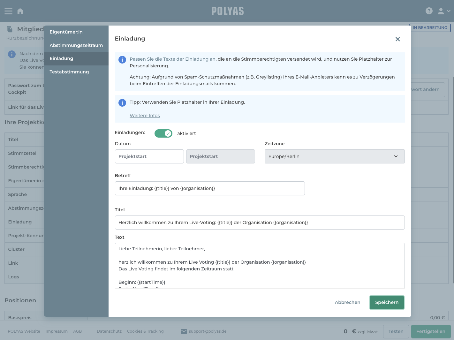Click the Weitere Infos link
Image resolution: width=454 pixels, height=340 pixels.
(145, 116)
